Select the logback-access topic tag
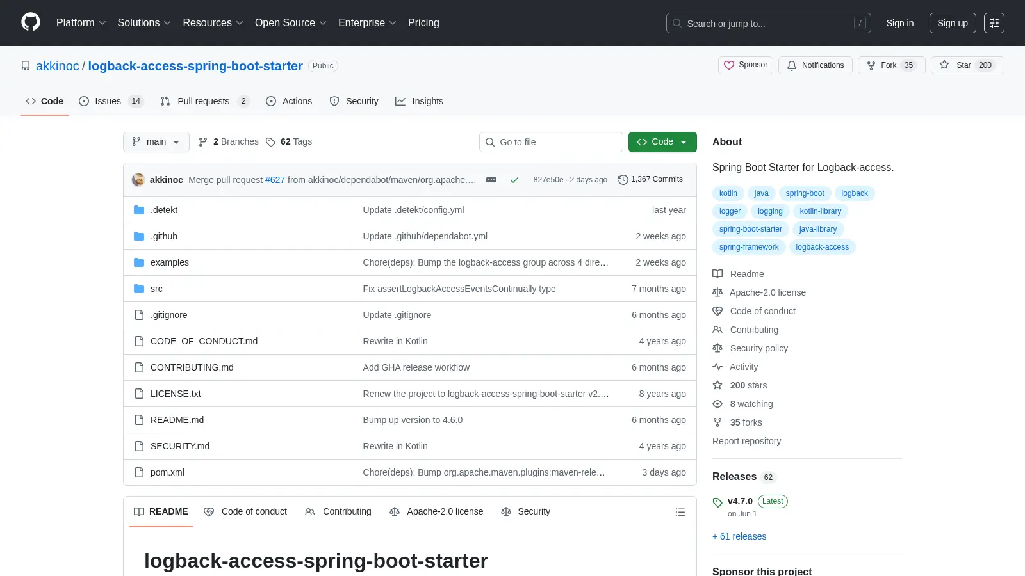This screenshot has height=576, width=1025. click(822, 247)
